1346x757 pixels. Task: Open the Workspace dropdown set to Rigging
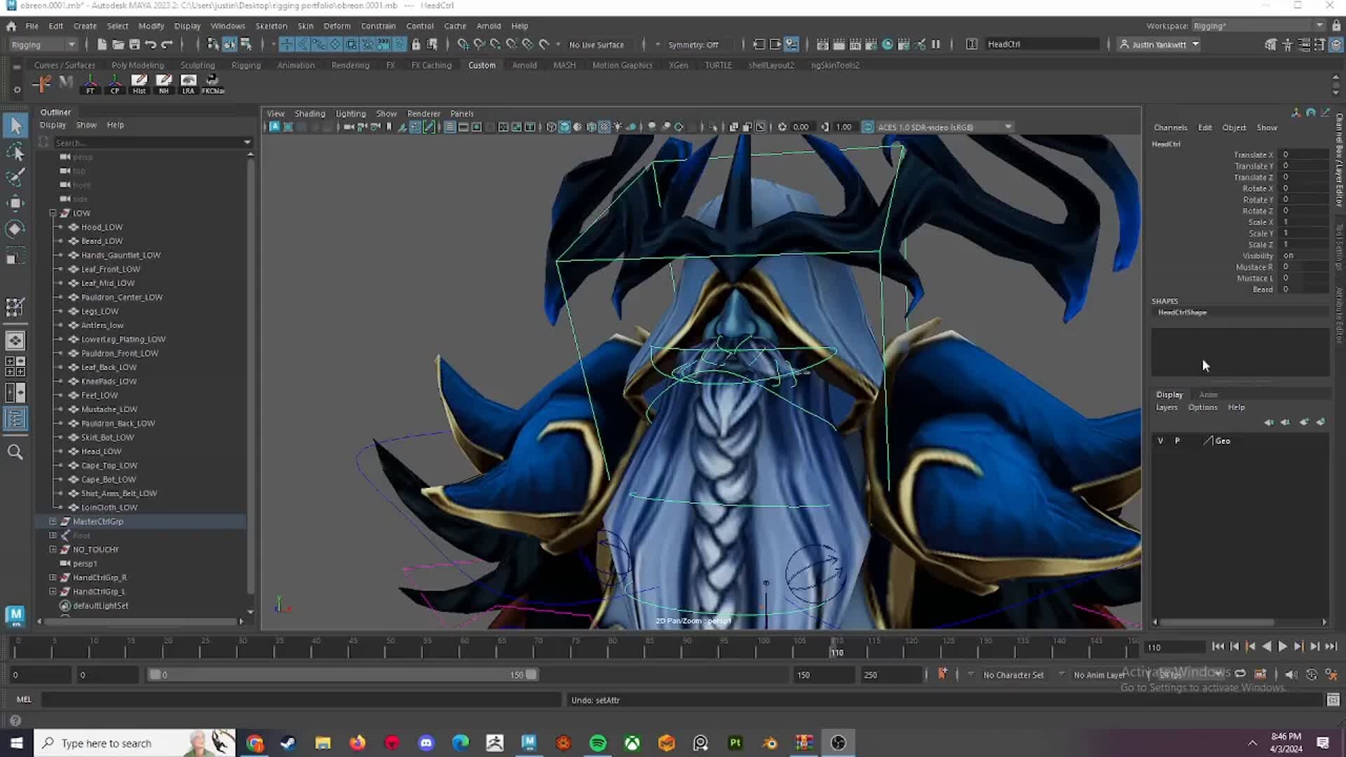pyautogui.click(x=1255, y=26)
